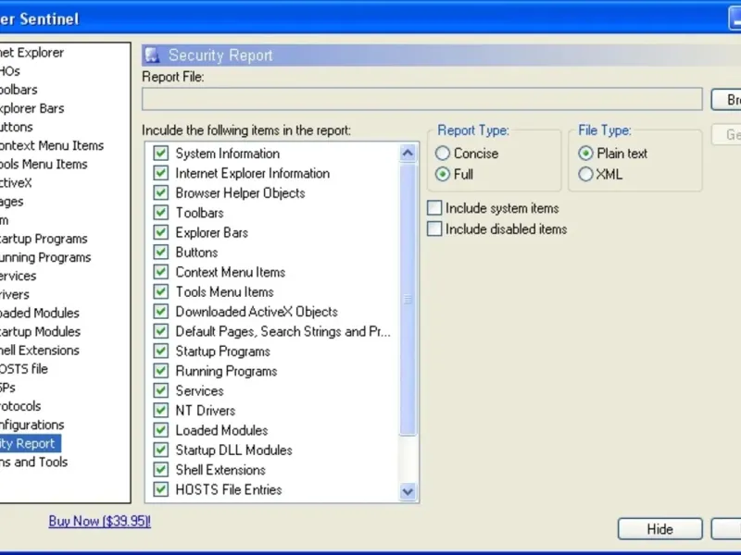Select Tools Menu Items in left tree
The image size is (741, 555).
[44, 165]
